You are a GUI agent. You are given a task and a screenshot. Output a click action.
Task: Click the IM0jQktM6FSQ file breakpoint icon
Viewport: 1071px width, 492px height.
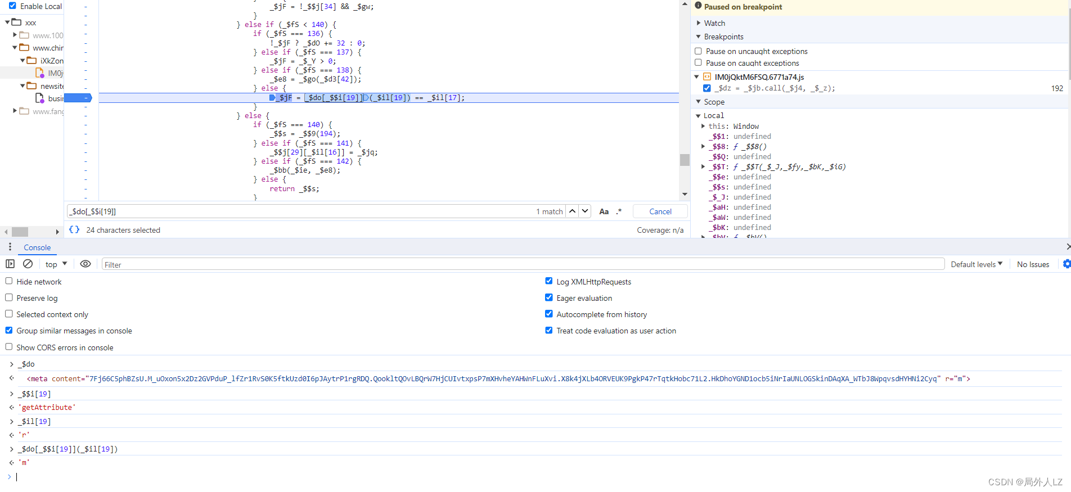(x=708, y=76)
